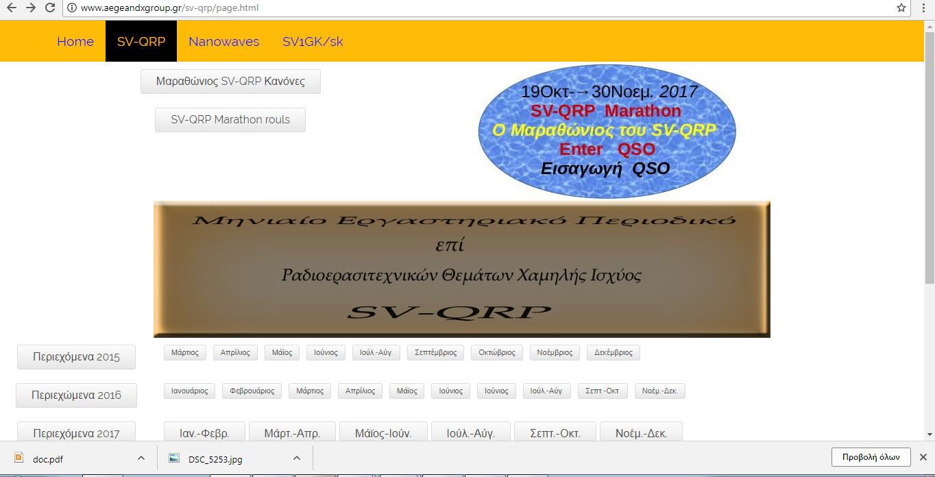Screen dimensions: 935x477
Task: Click the bookmark star icon
Action: tap(901, 9)
